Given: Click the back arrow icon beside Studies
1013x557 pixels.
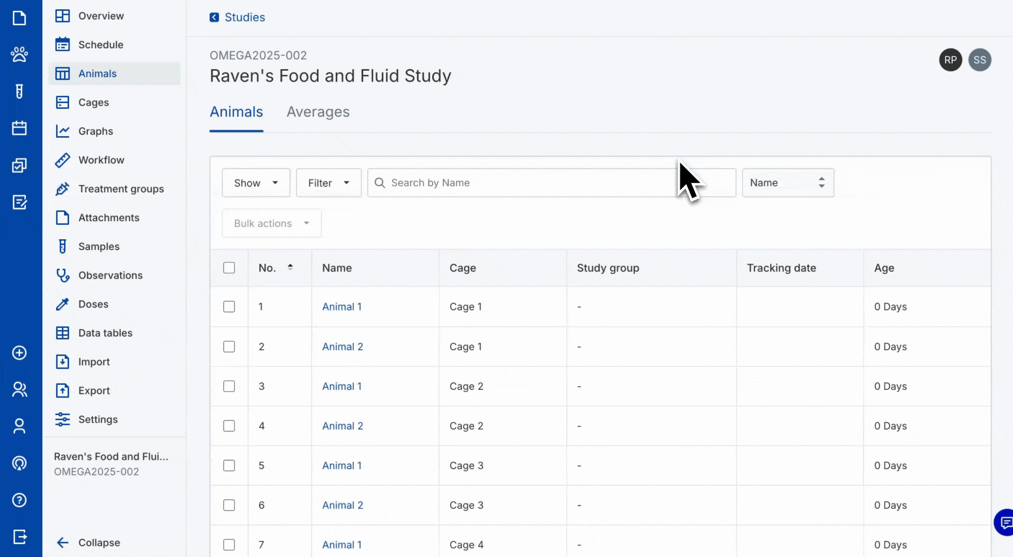Looking at the screenshot, I should click(214, 18).
